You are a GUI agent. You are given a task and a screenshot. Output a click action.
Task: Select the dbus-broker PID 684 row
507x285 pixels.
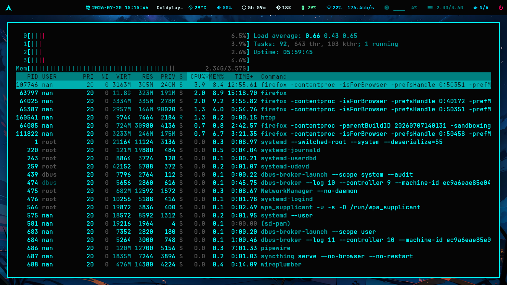point(253,240)
